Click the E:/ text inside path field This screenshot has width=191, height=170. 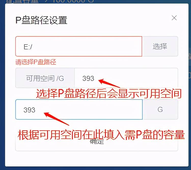(x=28, y=47)
